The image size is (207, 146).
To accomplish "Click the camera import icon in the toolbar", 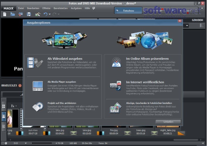I will coord(21,14).
